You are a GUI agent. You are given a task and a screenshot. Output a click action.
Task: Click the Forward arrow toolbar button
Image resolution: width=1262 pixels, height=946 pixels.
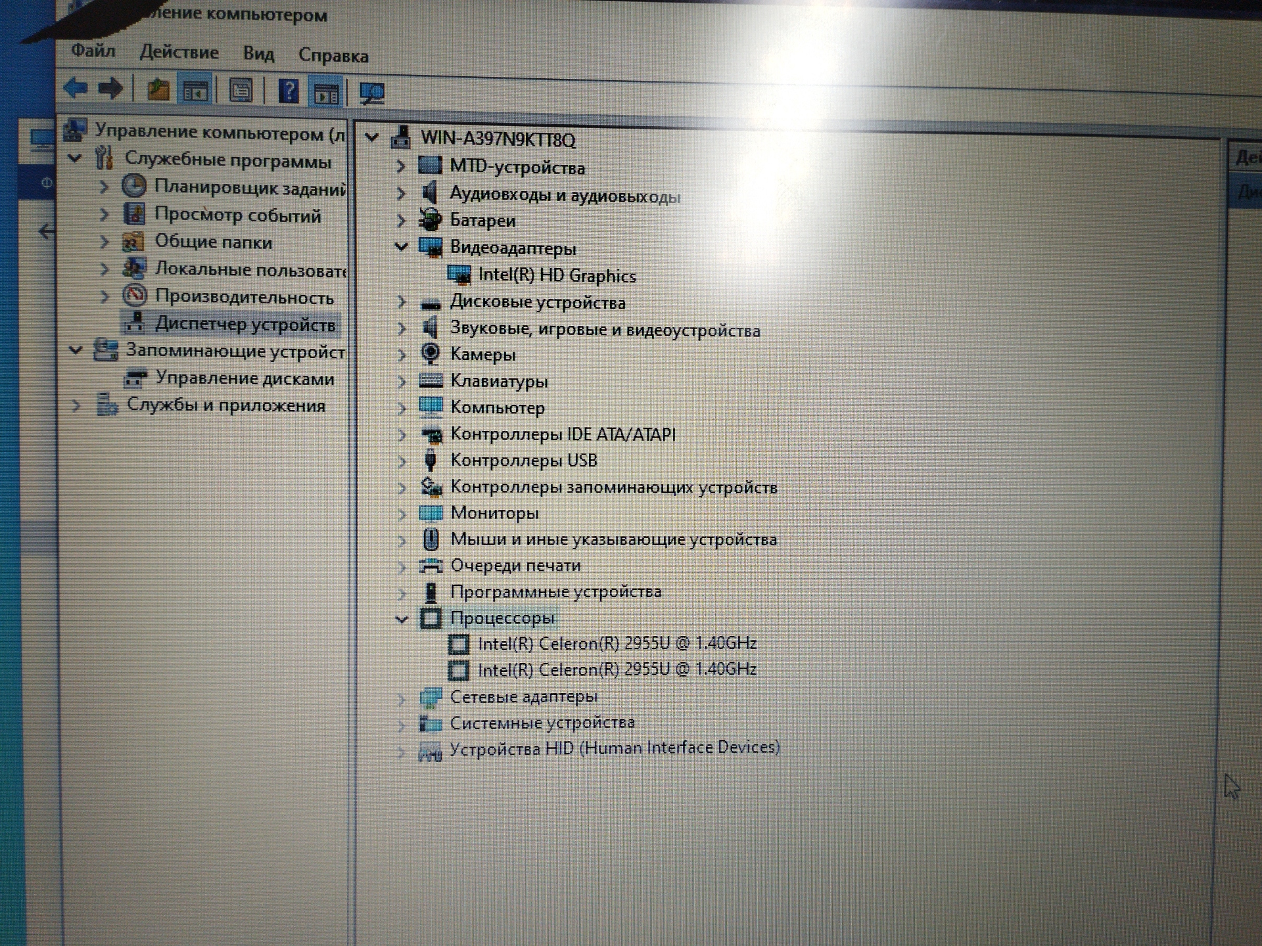point(110,88)
